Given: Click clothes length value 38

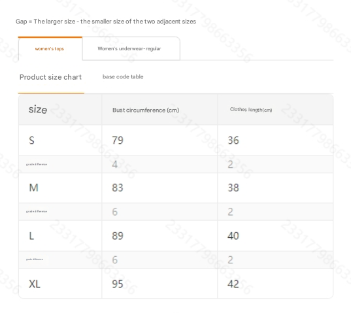Looking at the screenshot, I should (233, 188).
